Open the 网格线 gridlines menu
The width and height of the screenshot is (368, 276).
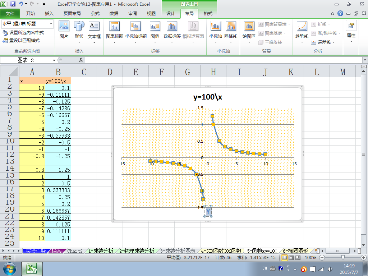click(231, 32)
